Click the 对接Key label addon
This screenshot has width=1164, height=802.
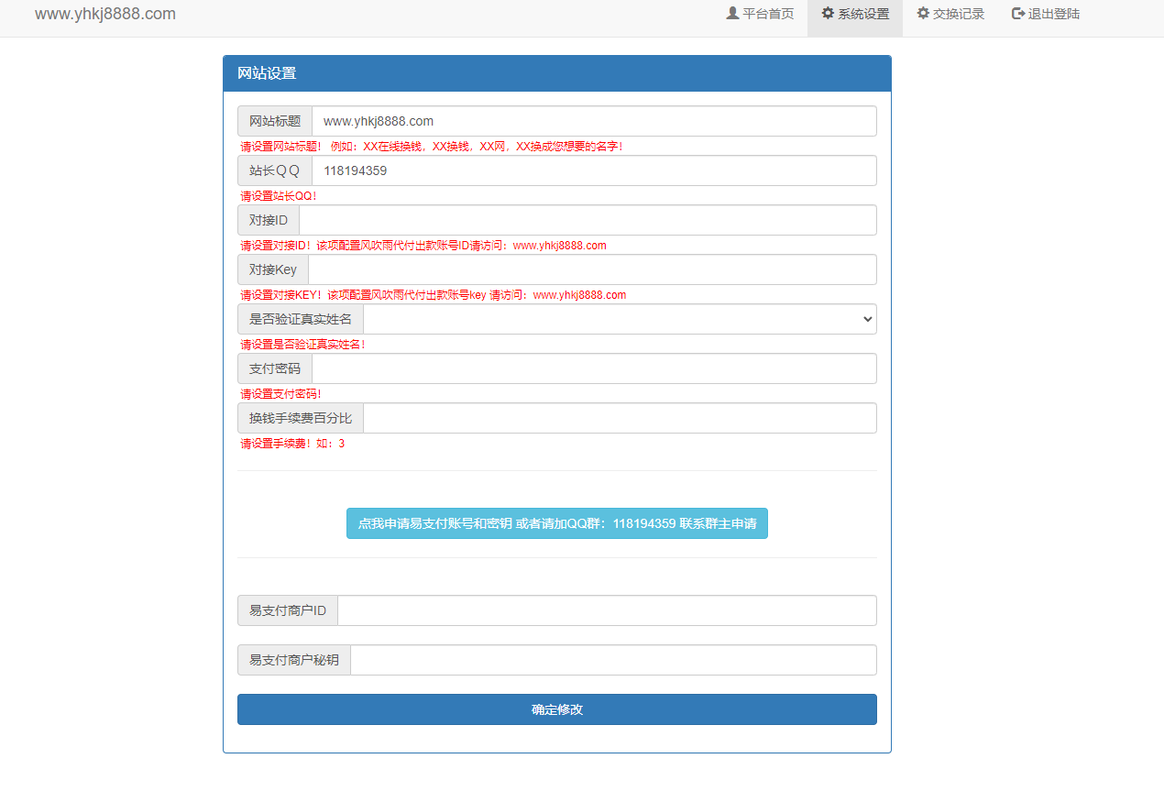[x=273, y=269]
